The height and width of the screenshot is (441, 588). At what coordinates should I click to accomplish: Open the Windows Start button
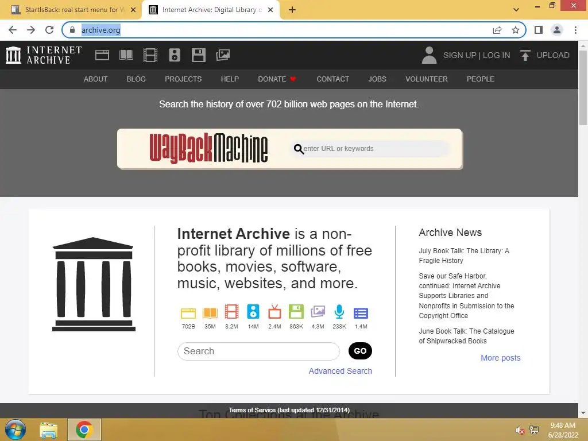click(16, 430)
